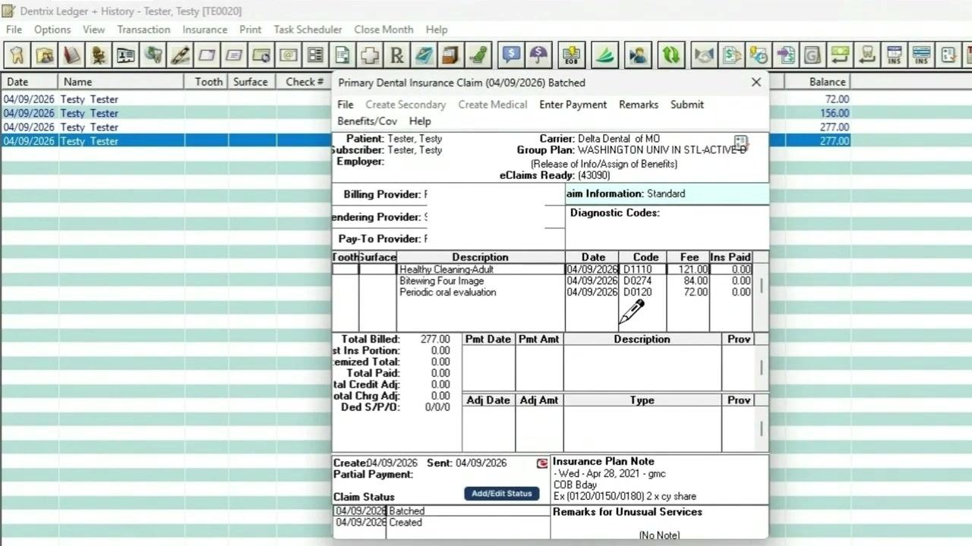Screen dimensions: 972x546
Task: Open the Patient Chart tooth icon
Action: click(x=17, y=55)
